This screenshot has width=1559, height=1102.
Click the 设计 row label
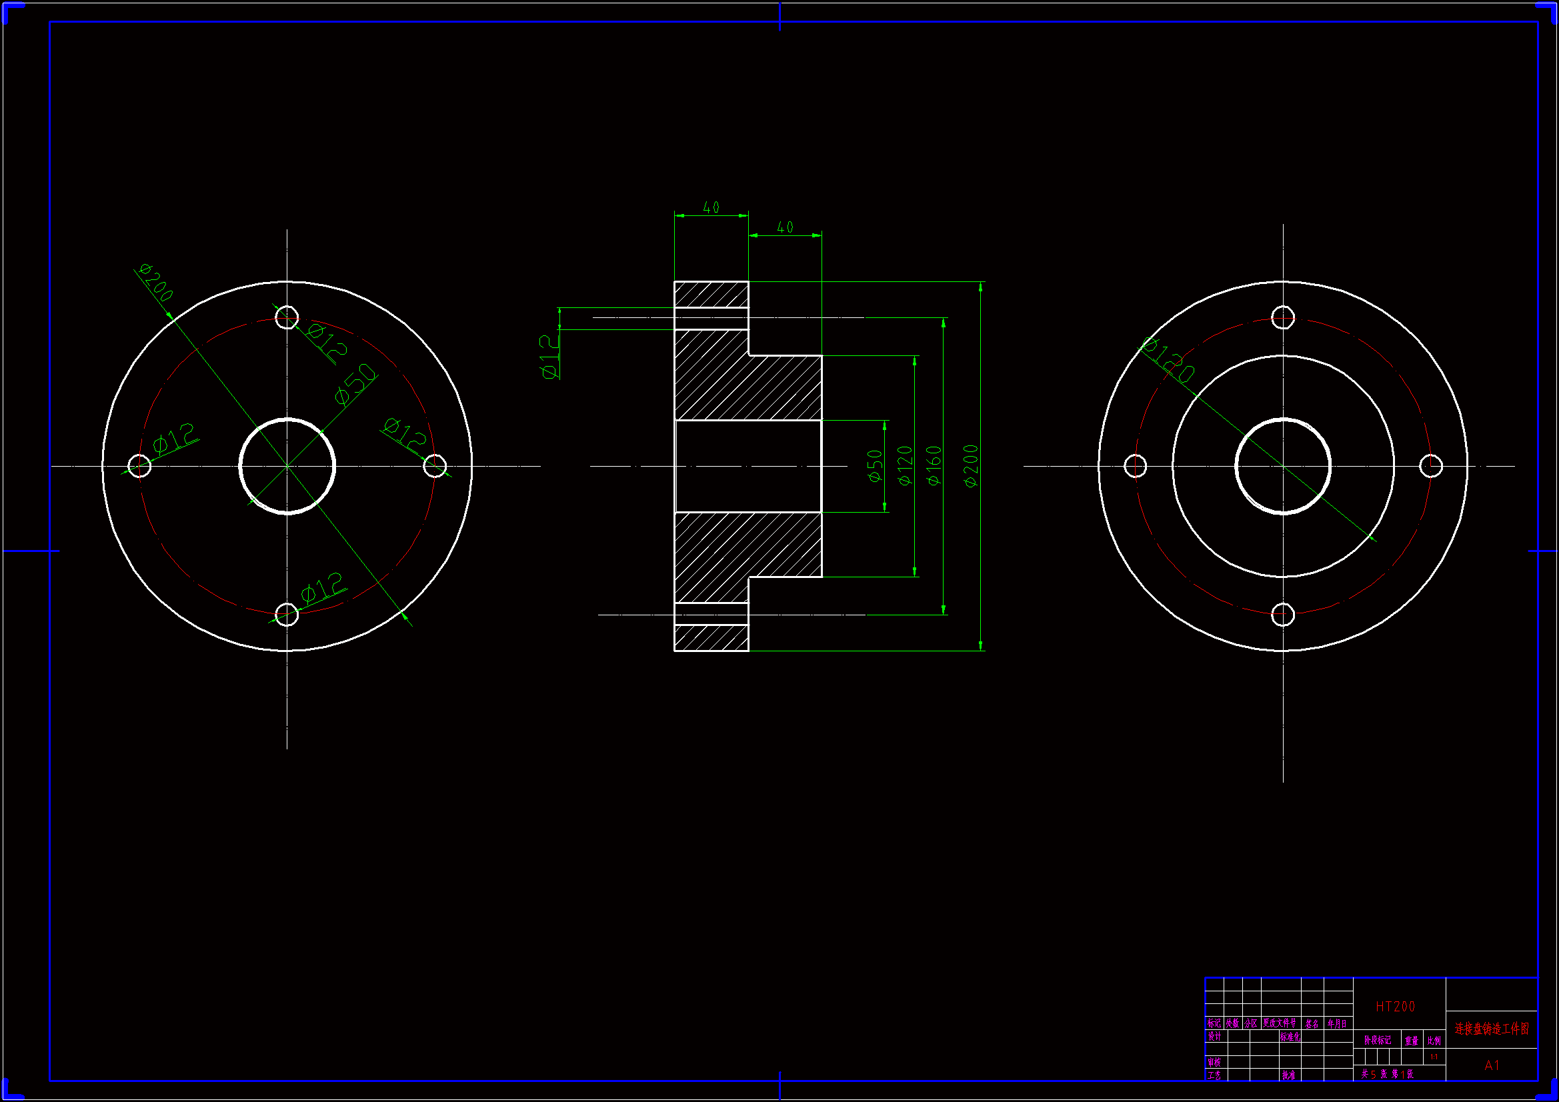(x=1214, y=1036)
